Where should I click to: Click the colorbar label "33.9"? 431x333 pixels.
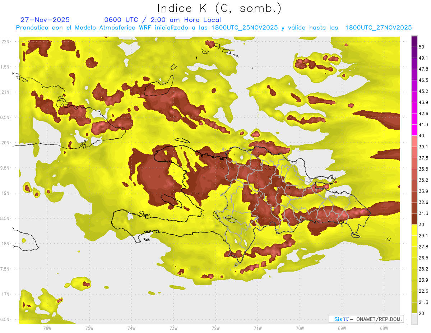click(x=423, y=191)
